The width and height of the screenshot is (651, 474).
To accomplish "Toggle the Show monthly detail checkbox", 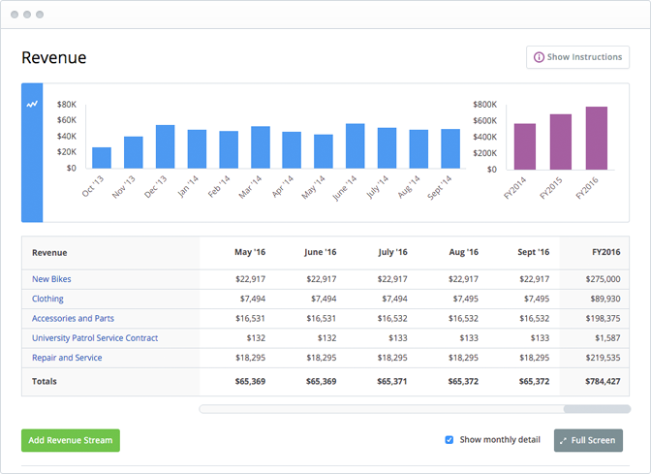I will tap(449, 440).
